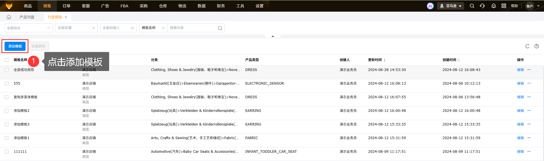Open the 全部创建人 dropdown

click(119, 28)
